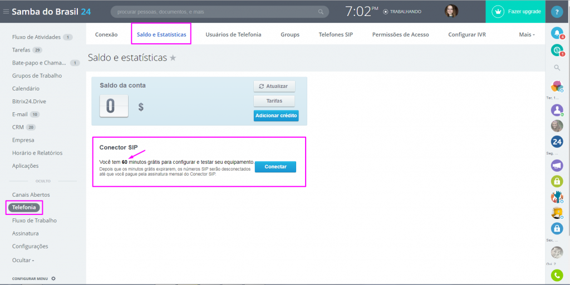Screen dimensions: 570x285
Task: Open Assinatura in the left menu
Action: [x=26, y=233]
